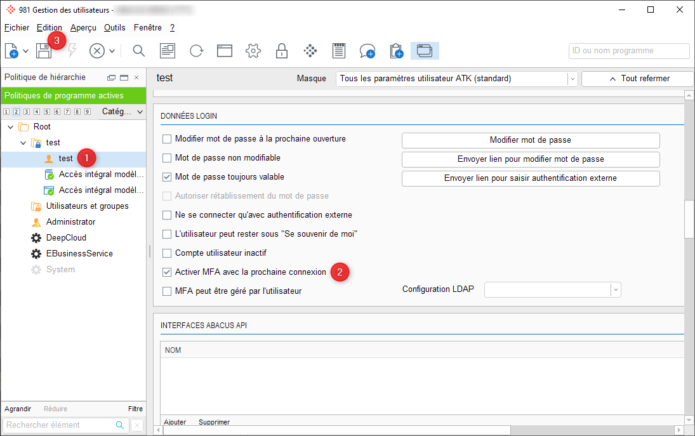Click the cancel X circle icon
Viewport: 695px width, 436px height.
pos(97,51)
